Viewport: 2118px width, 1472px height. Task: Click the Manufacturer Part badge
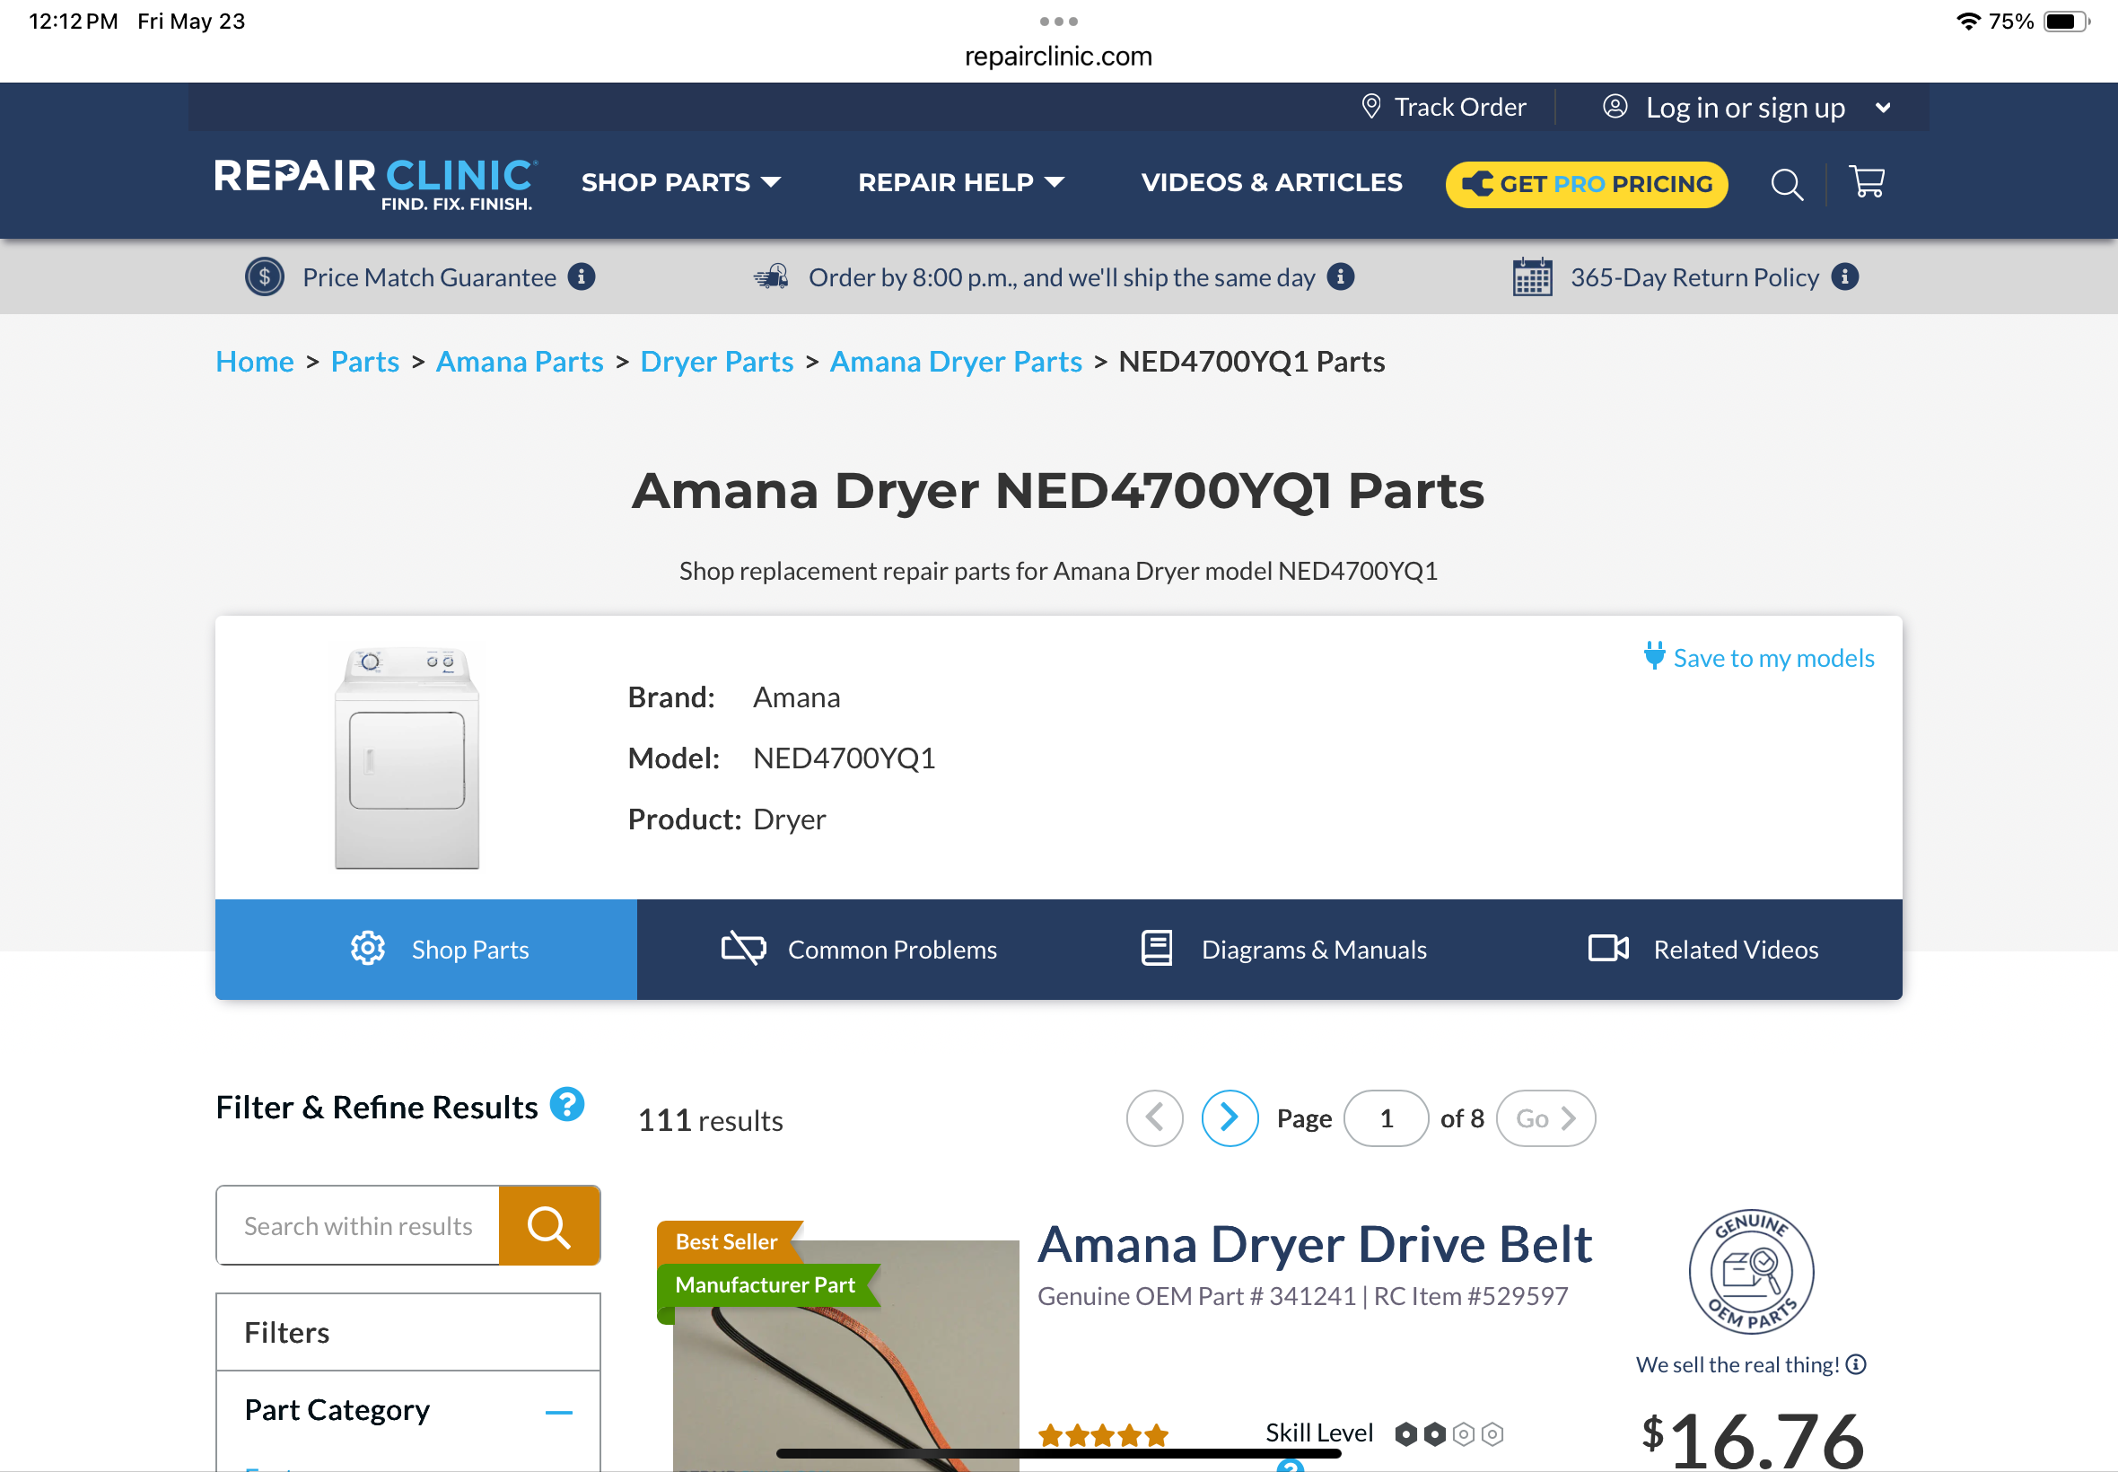[x=767, y=1284]
